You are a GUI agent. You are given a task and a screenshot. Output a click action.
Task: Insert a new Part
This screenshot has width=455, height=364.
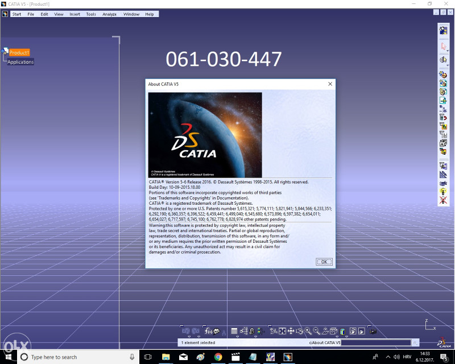[x=443, y=92]
